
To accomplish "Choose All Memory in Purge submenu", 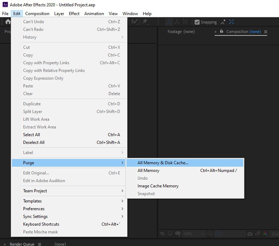I will coord(185,170).
